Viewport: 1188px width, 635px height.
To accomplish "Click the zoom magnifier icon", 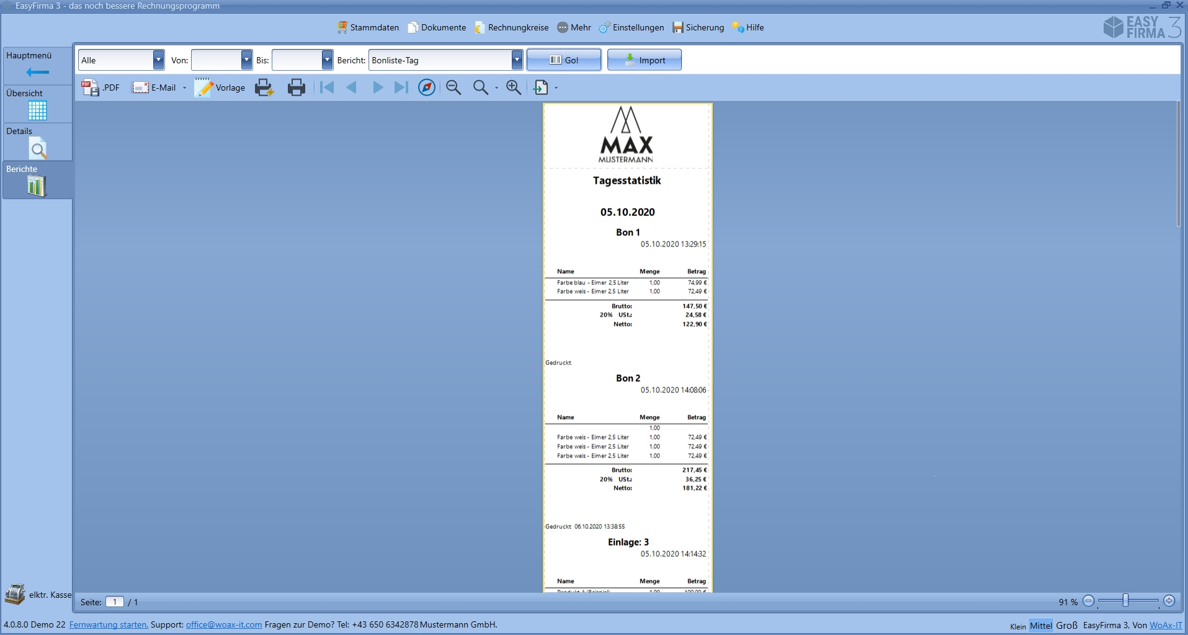I will coord(480,88).
